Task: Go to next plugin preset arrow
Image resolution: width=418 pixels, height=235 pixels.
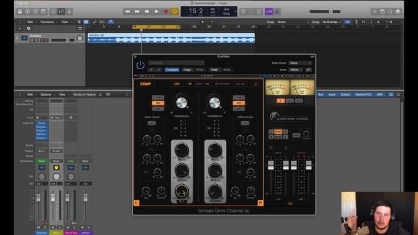Action: tap(159, 70)
